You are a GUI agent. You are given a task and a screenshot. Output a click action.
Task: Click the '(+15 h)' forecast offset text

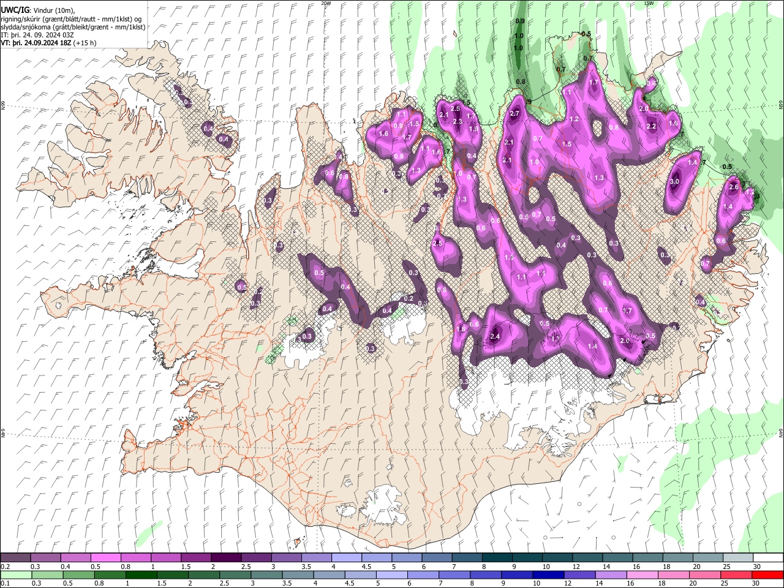85,43
